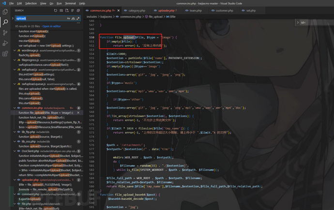Image resolution: width=334 pixels, height=210 pixels.
Task: Click the Clear search results icon
Action: point(61,11)
